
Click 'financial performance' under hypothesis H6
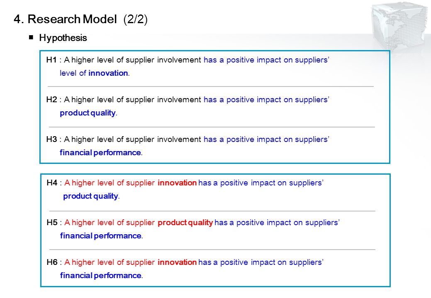101,276
